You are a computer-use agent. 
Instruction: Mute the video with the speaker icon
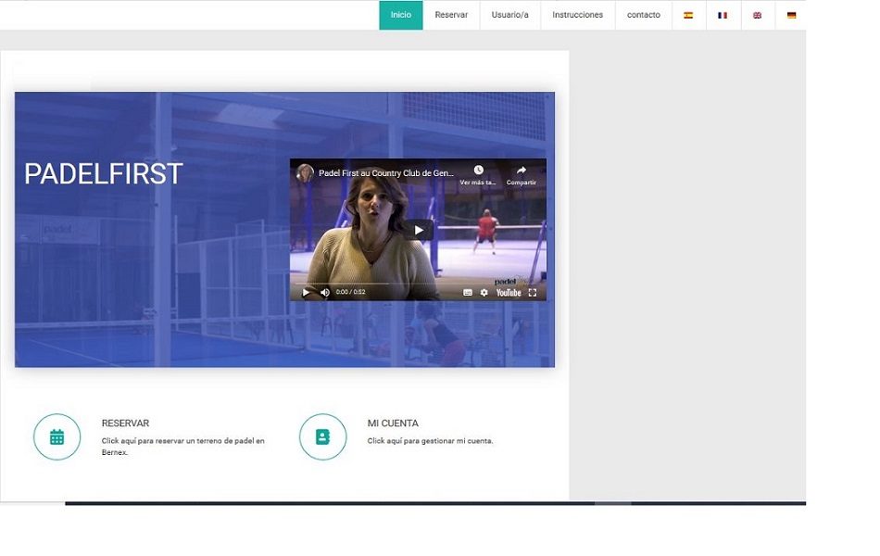pyautogui.click(x=325, y=293)
